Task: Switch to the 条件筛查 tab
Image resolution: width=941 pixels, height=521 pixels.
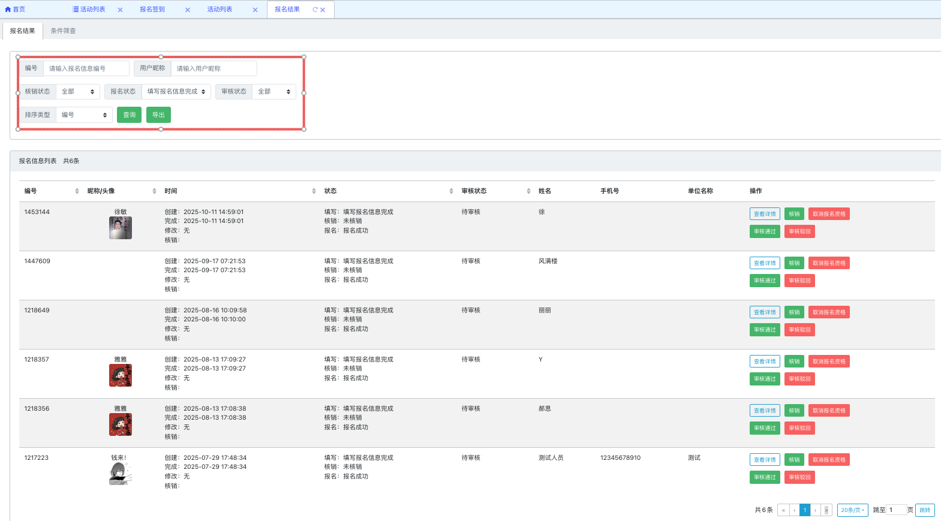Action: (63, 31)
